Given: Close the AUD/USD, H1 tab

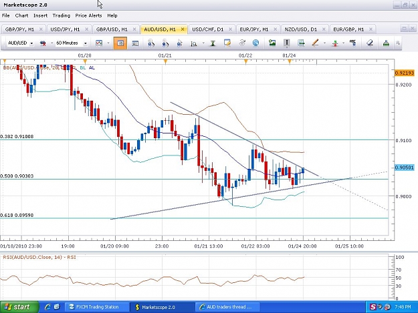Looking at the screenshot, I should click(183, 29).
